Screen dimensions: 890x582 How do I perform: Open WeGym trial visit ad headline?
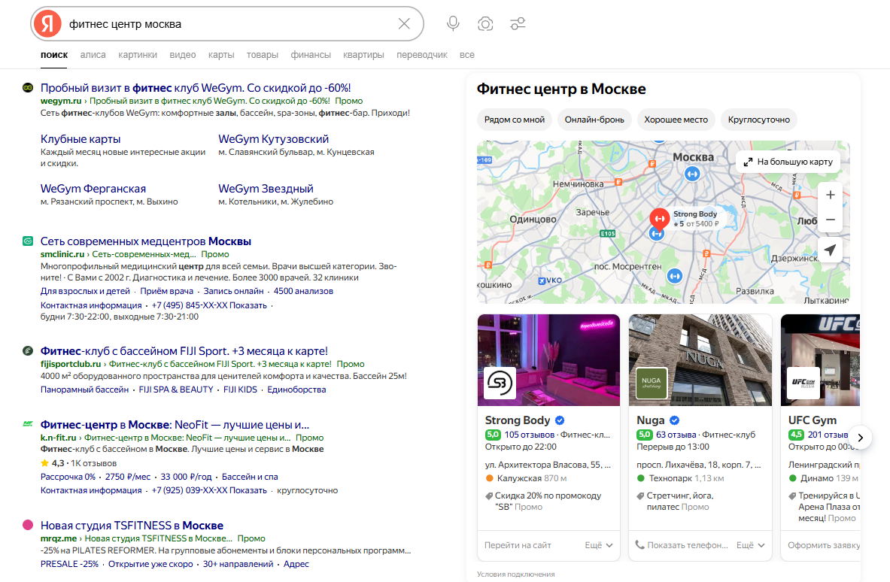(x=196, y=88)
